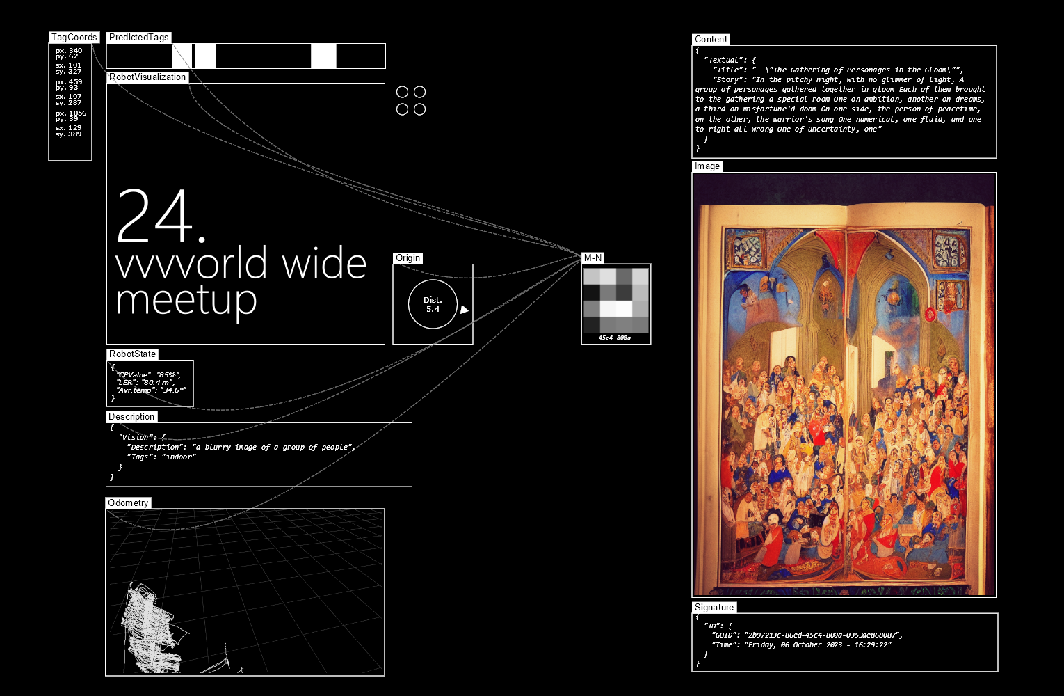Select the M-N node label

pos(593,258)
